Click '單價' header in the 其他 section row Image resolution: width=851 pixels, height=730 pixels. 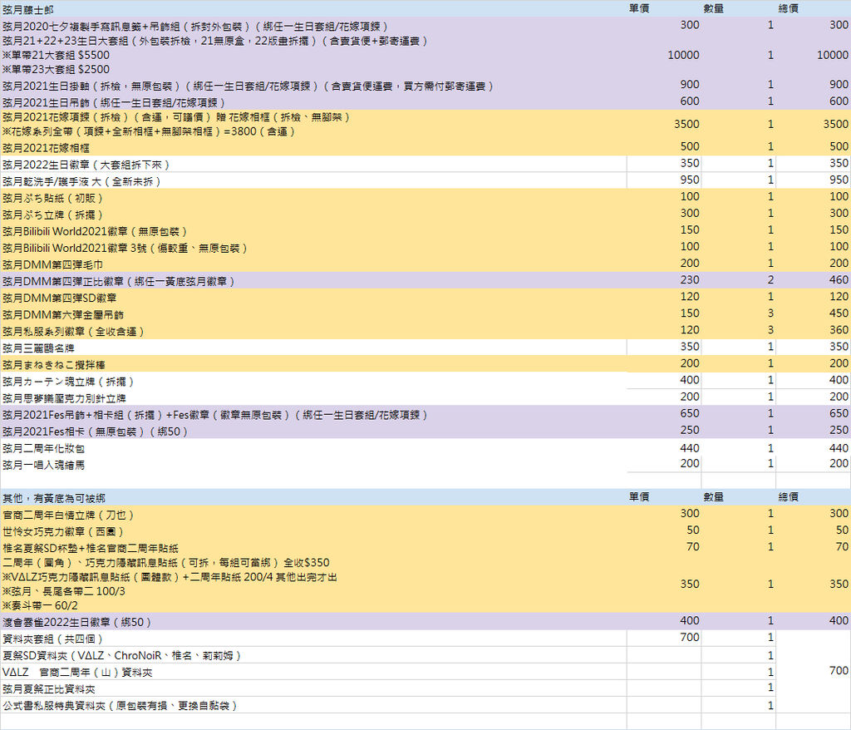639,497
